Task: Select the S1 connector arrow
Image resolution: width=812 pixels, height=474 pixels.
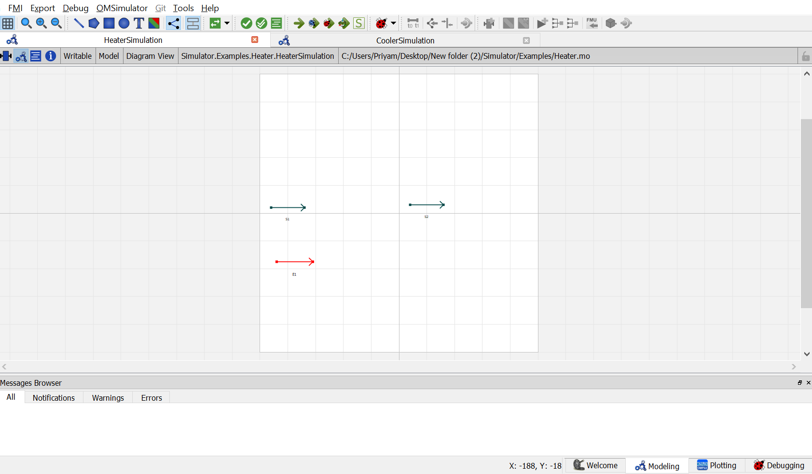Action: coord(288,207)
